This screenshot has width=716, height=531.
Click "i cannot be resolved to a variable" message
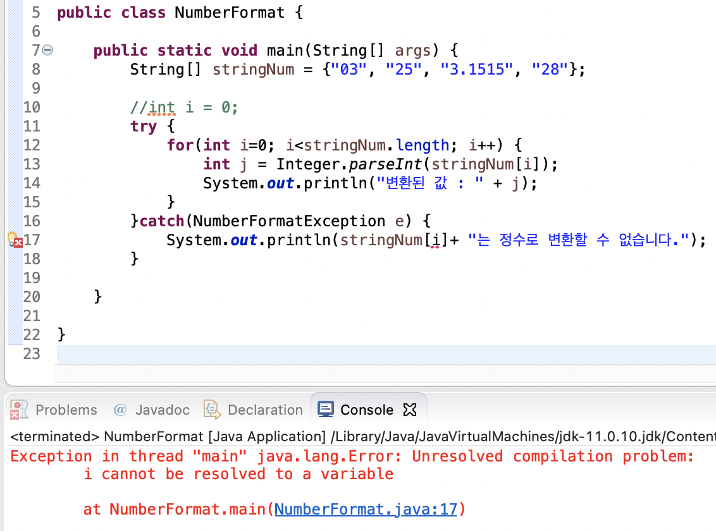tap(238, 474)
